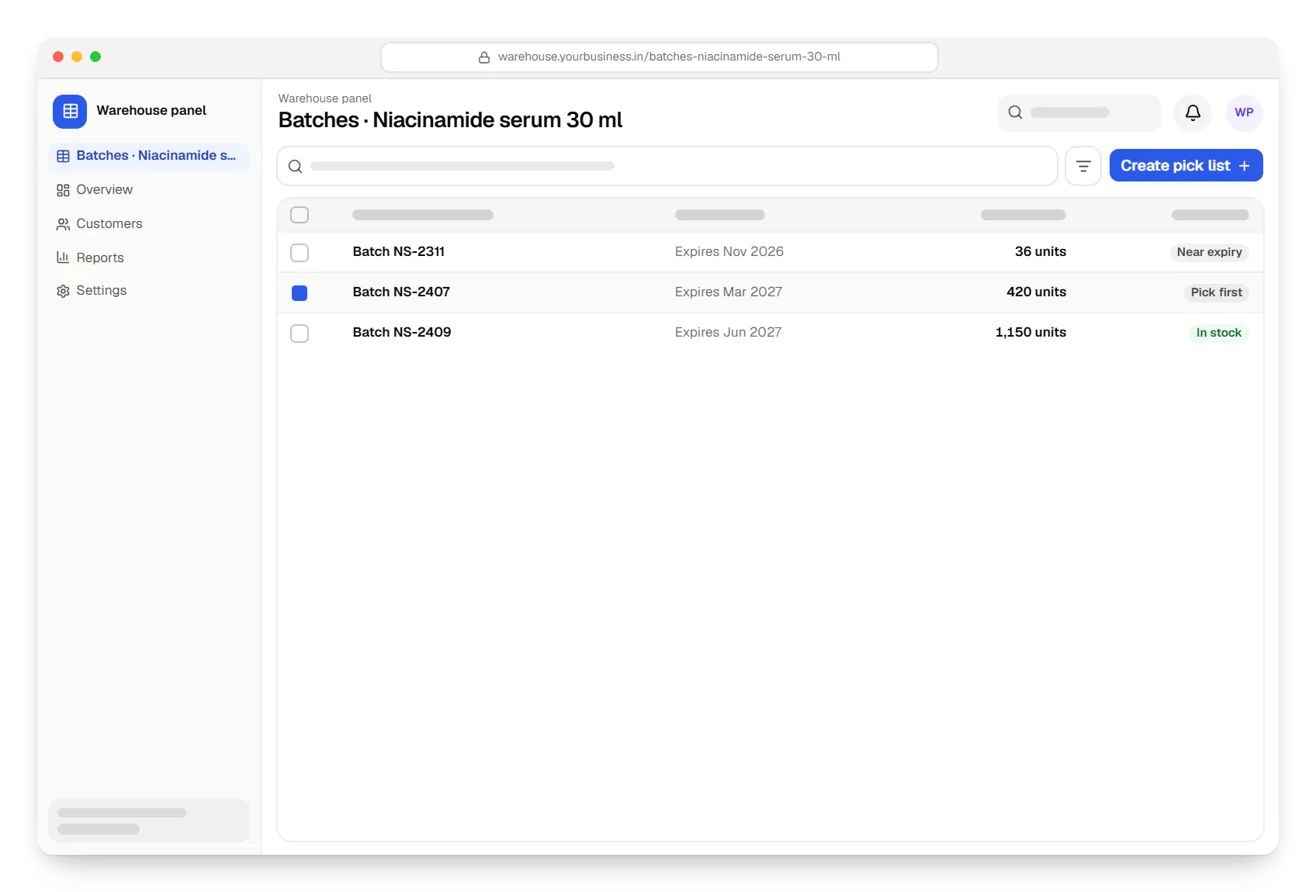This screenshot has width=1316, height=892.
Task: Click the Pick first status badge
Action: [x=1216, y=292]
